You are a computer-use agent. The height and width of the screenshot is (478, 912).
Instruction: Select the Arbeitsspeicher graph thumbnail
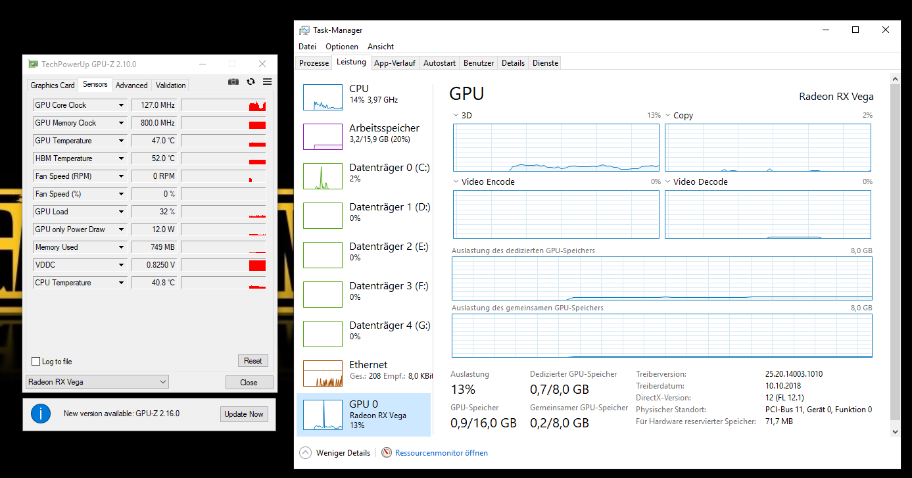pyautogui.click(x=323, y=137)
